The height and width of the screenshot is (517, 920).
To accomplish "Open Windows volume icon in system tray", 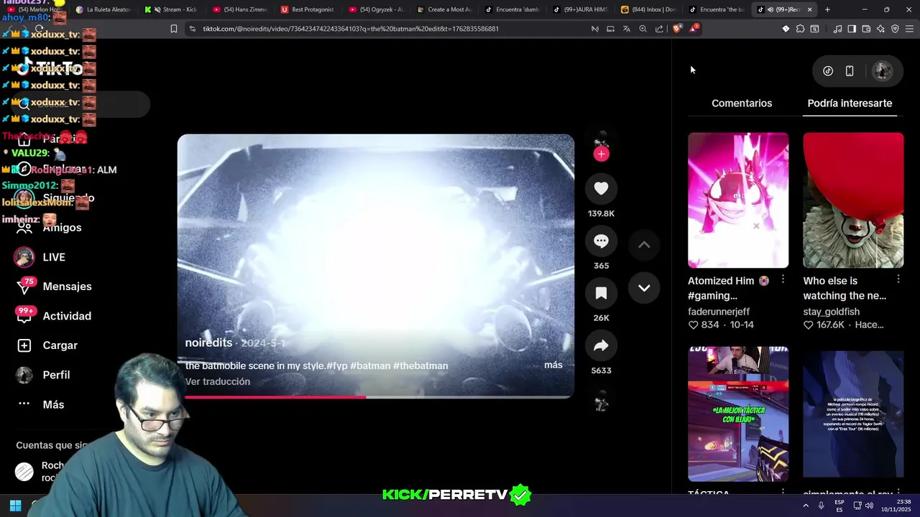I will (x=869, y=506).
